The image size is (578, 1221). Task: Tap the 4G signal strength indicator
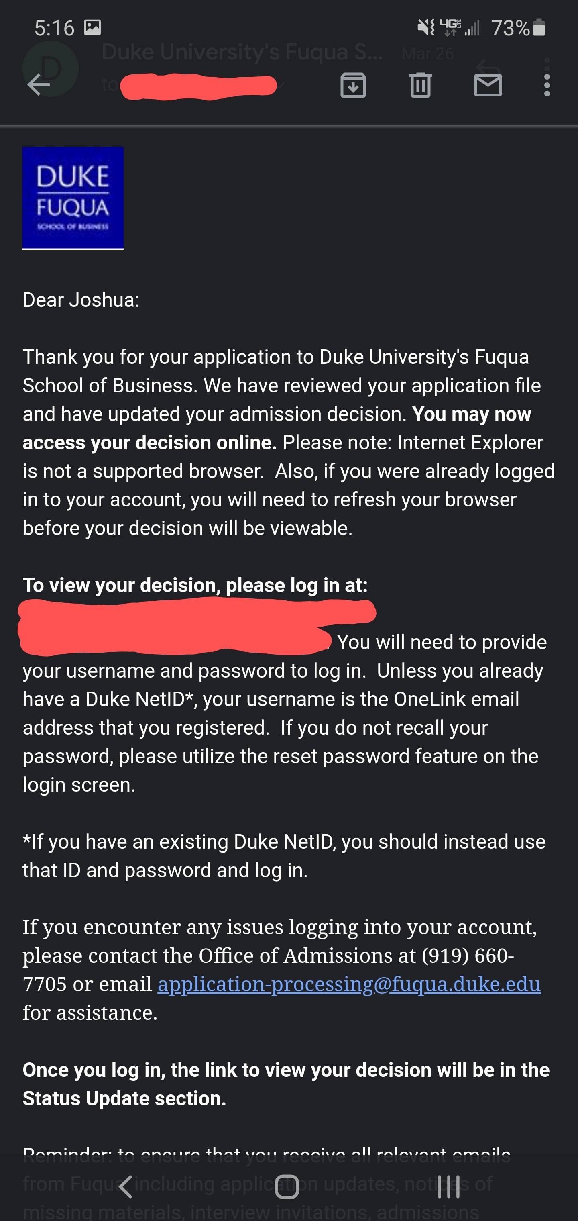(460, 27)
